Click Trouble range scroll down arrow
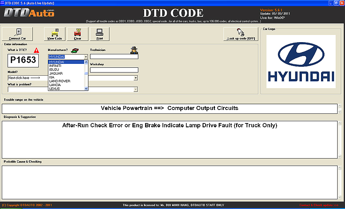The height and width of the screenshot is (209, 345). point(339,112)
